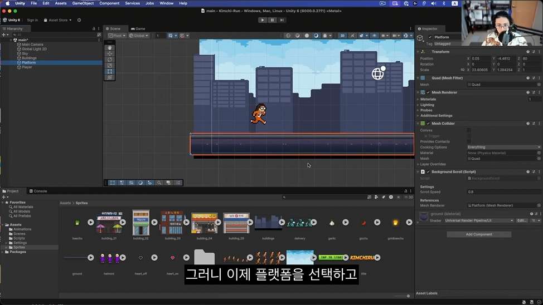Disable the Background Scroll script checkbox
Viewport: 543px width, 305px height.
tap(428, 172)
